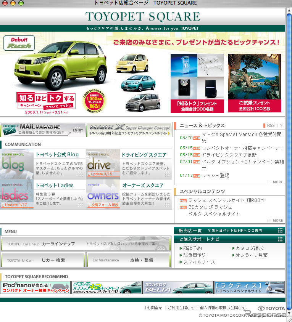Open カーラインナップ menu button

pyautogui.click(x=86, y=244)
